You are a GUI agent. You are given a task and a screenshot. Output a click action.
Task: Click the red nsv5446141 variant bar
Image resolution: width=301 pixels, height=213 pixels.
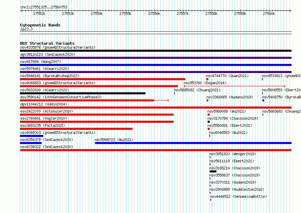[x=103, y=79]
